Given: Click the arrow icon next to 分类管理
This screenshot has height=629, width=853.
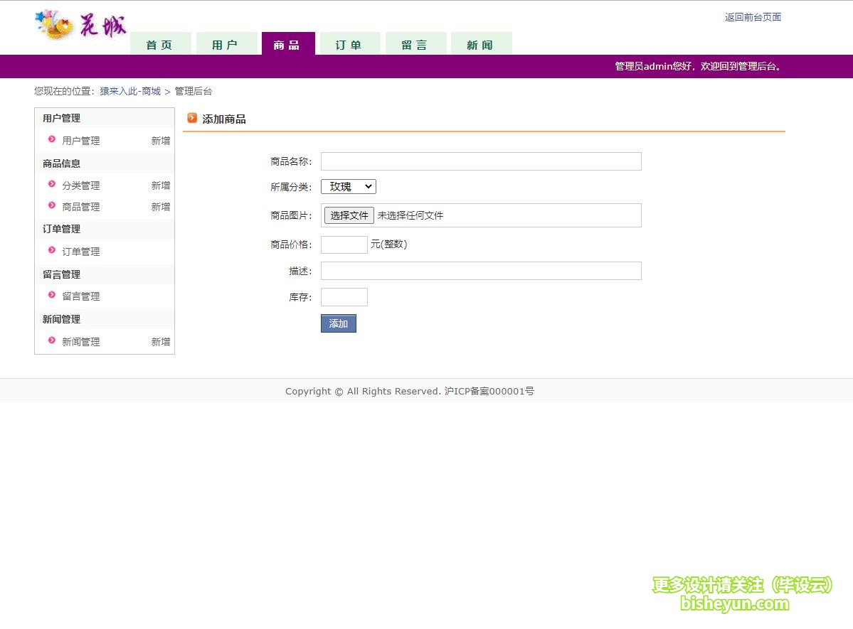Looking at the screenshot, I should [x=52, y=186].
